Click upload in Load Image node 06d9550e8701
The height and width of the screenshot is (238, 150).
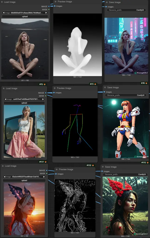pyautogui.click(x=25, y=16)
